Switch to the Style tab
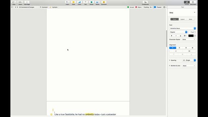The image size is (208, 117). [175, 19]
